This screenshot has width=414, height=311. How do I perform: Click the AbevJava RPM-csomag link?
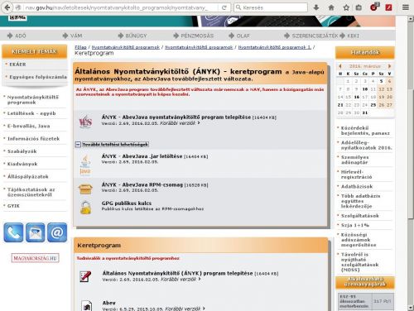[142, 184]
